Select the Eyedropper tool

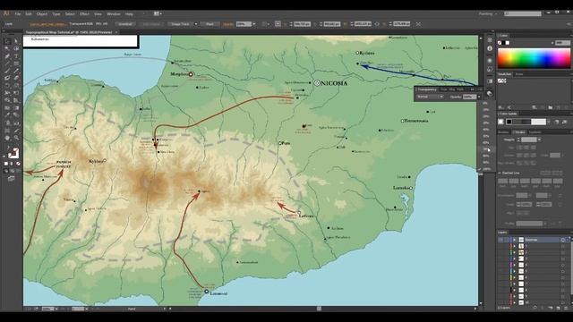tap(7, 114)
